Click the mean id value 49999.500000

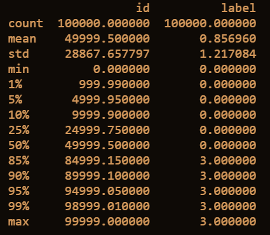[107, 39]
